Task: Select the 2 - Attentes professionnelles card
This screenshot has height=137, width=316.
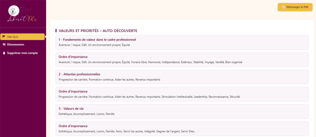Action: [79, 74]
